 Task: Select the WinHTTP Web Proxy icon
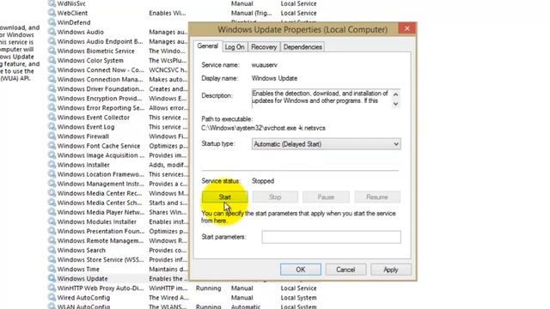tap(52, 288)
